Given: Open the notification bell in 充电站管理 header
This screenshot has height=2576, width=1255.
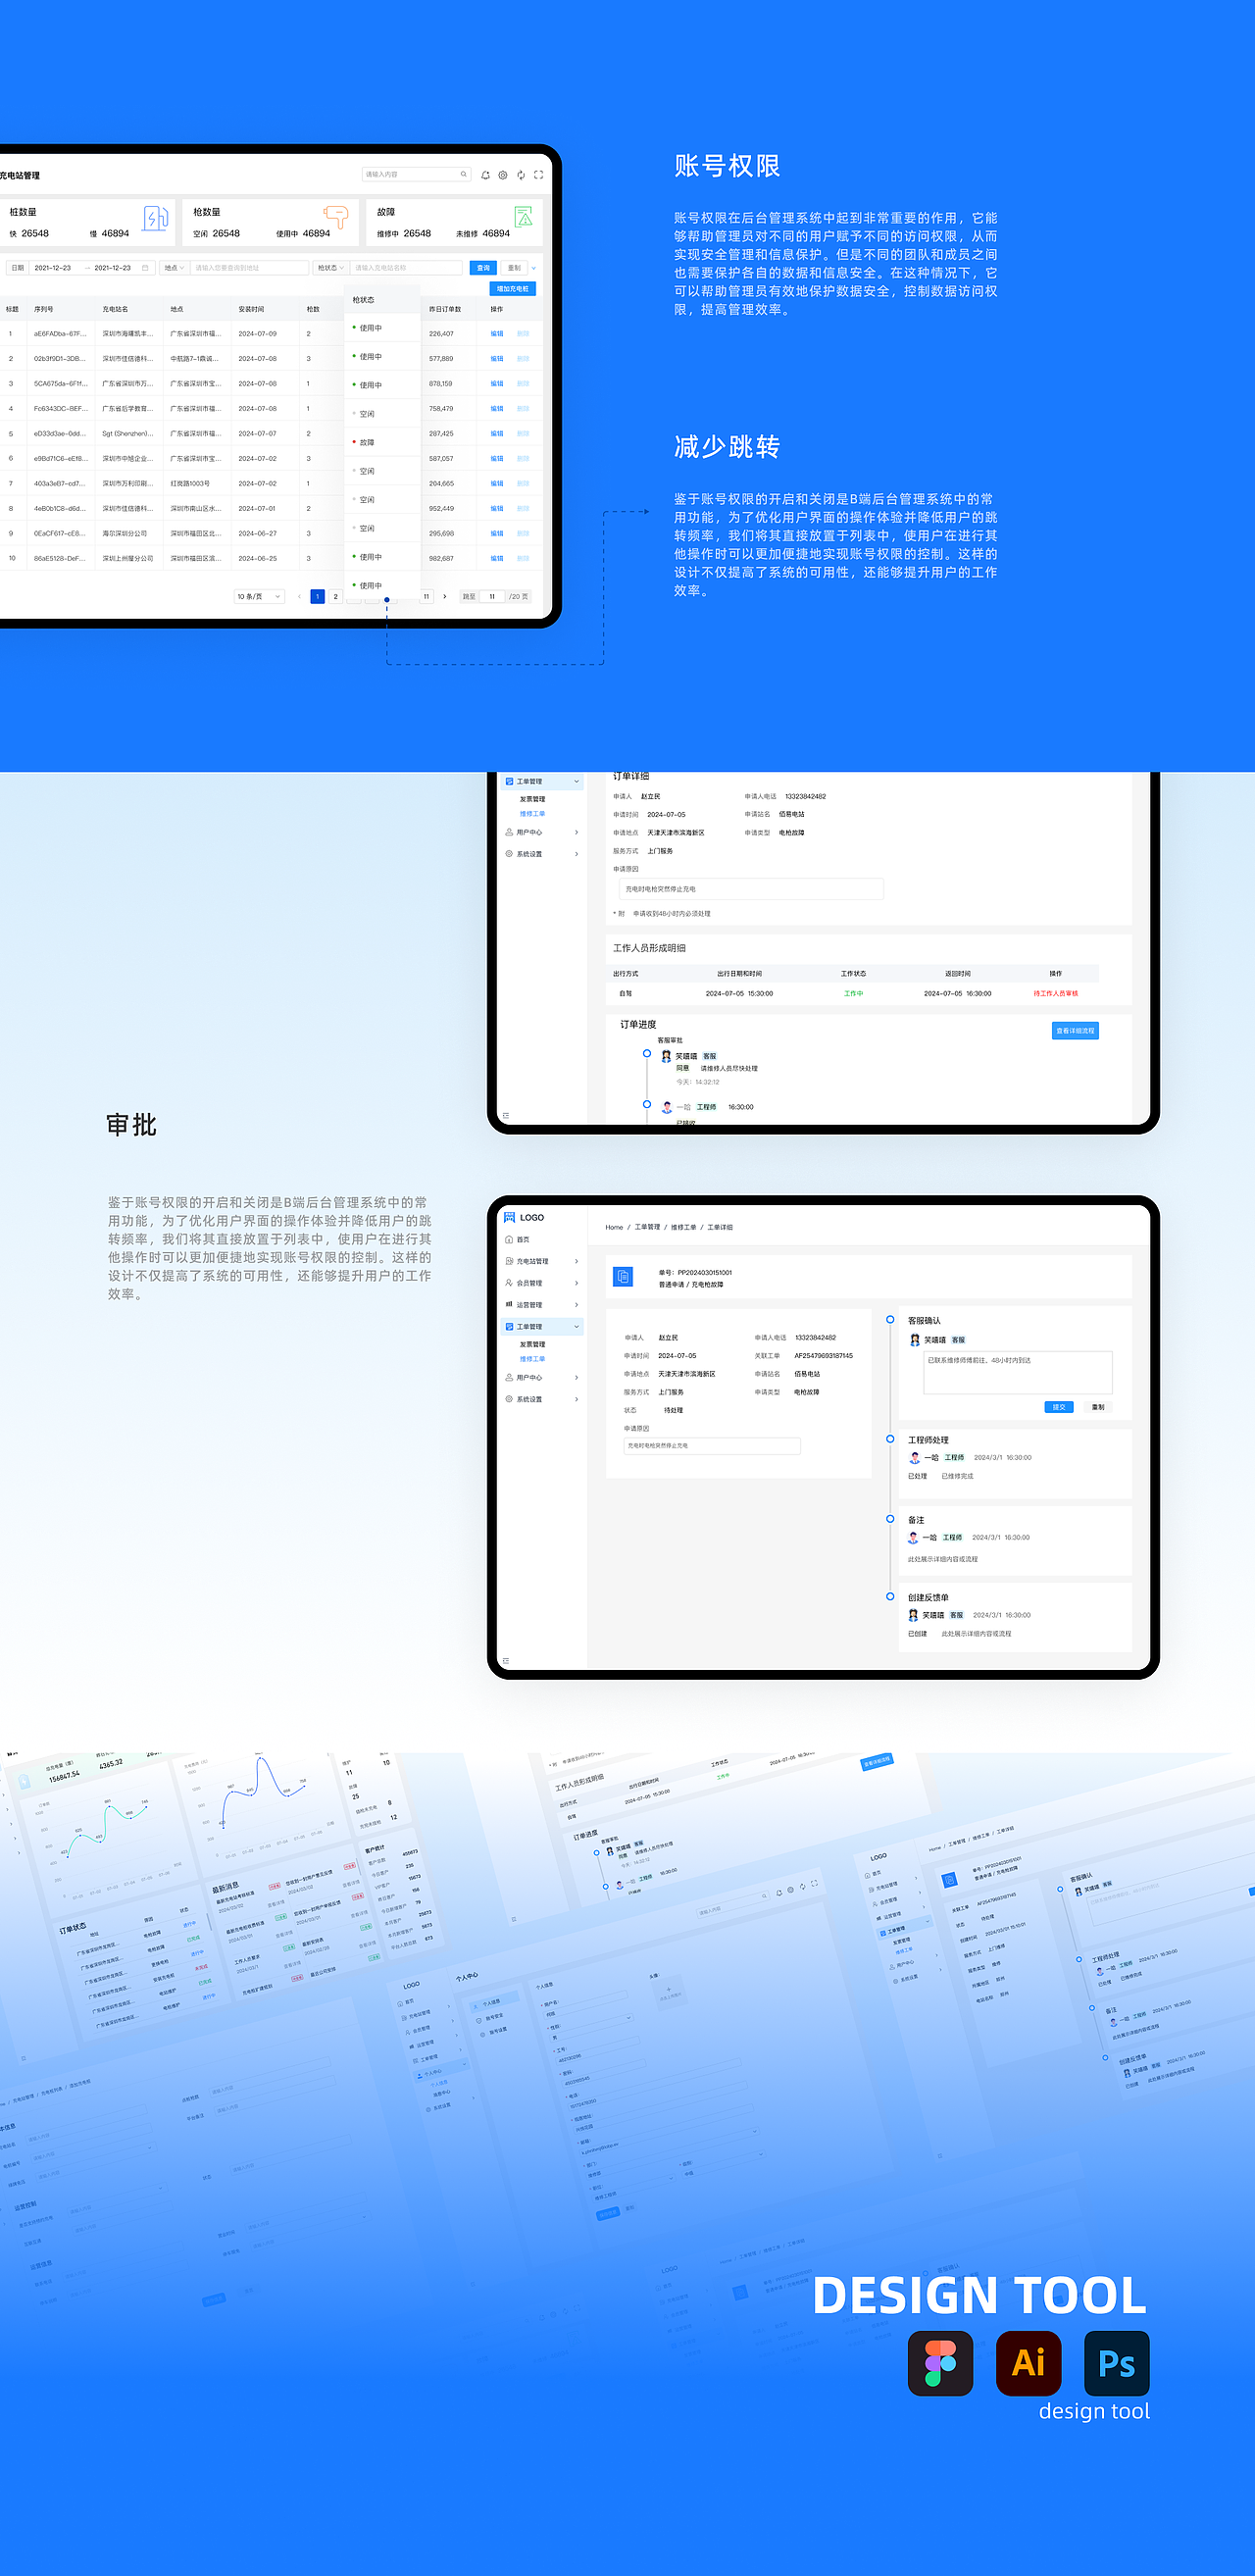Looking at the screenshot, I should [x=485, y=175].
